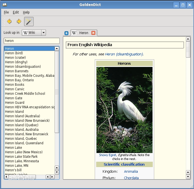Close the Heron tab with red X
The image size is (194, 189).
93,33
